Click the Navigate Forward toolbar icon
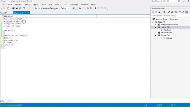Screen dimensions: 190x107 click(x=4, y=8)
